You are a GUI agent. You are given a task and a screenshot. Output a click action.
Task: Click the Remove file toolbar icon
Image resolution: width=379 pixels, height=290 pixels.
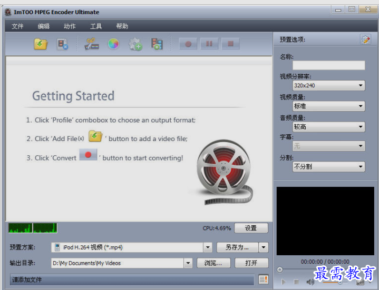point(62,44)
